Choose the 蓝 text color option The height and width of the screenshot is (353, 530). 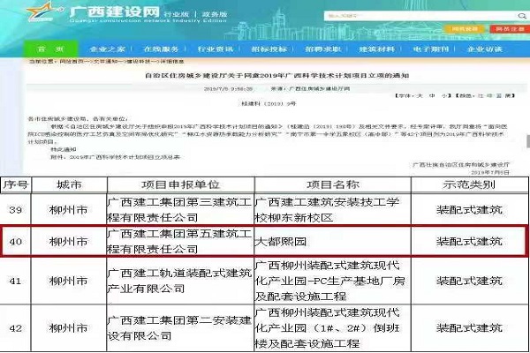pyautogui.click(x=498, y=95)
